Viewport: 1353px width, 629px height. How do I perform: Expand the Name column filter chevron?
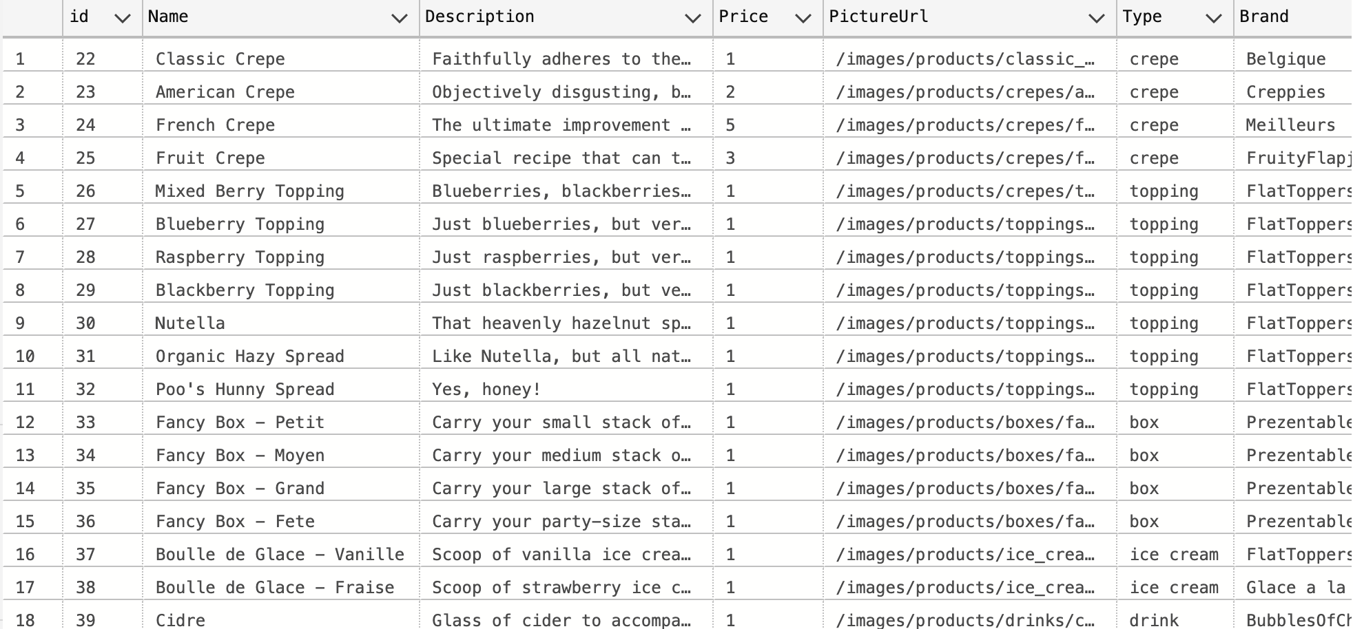[399, 19]
